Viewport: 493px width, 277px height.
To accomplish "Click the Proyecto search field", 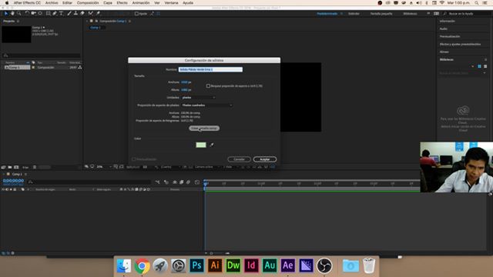I will pos(42,55).
